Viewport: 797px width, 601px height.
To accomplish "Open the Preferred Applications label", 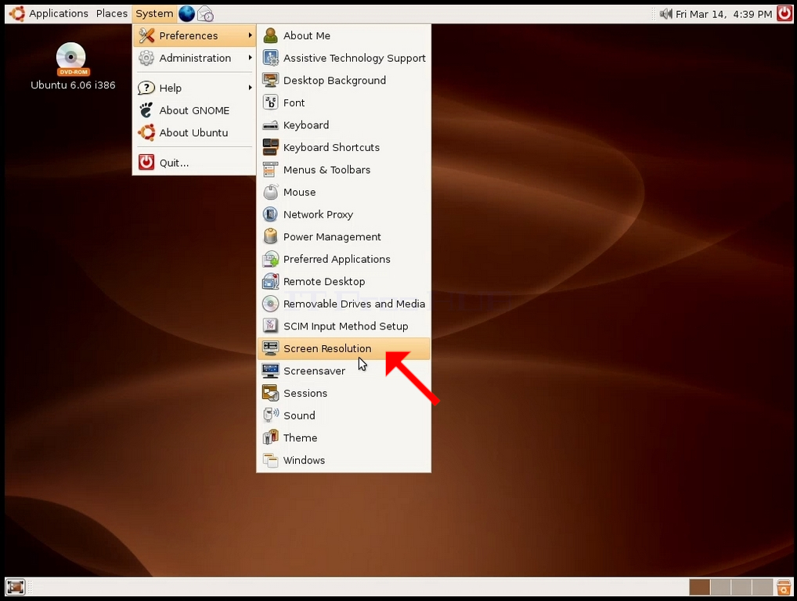I will point(337,259).
